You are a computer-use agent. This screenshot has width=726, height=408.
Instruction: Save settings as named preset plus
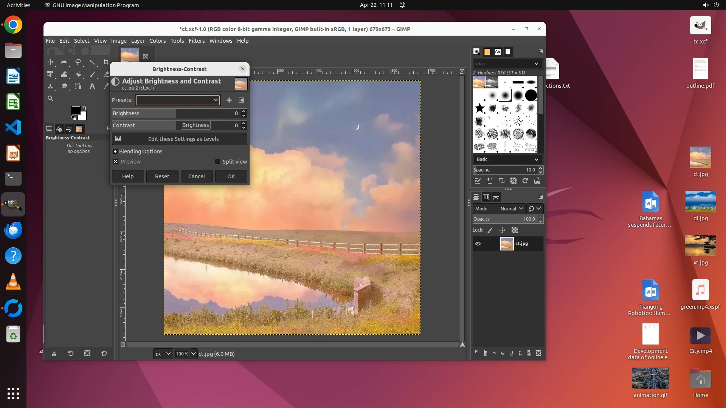point(229,100)
